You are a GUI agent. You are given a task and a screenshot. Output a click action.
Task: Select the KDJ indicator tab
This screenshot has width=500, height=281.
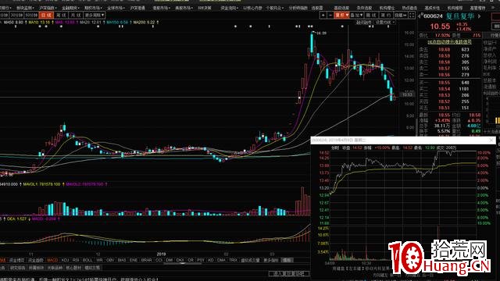tap(65, 260)
